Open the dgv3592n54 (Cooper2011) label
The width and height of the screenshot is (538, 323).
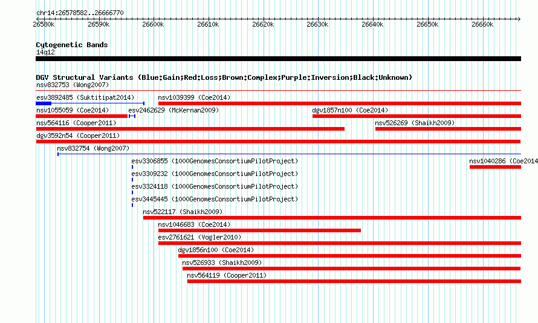click(78, 135)
